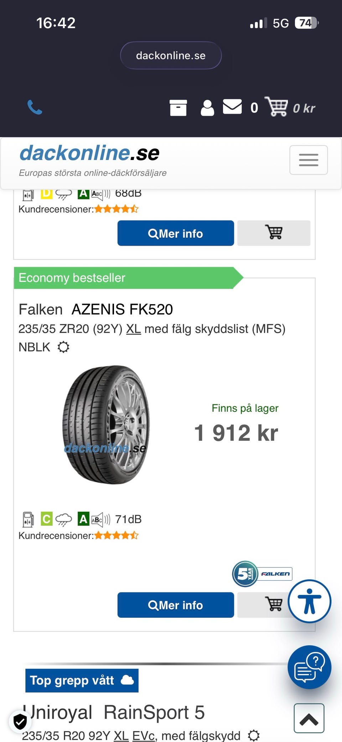Image resolution: width=342 pixels, height=742 pixels.
Task: Tap the blue phone call icon
Action: (35, 107)
